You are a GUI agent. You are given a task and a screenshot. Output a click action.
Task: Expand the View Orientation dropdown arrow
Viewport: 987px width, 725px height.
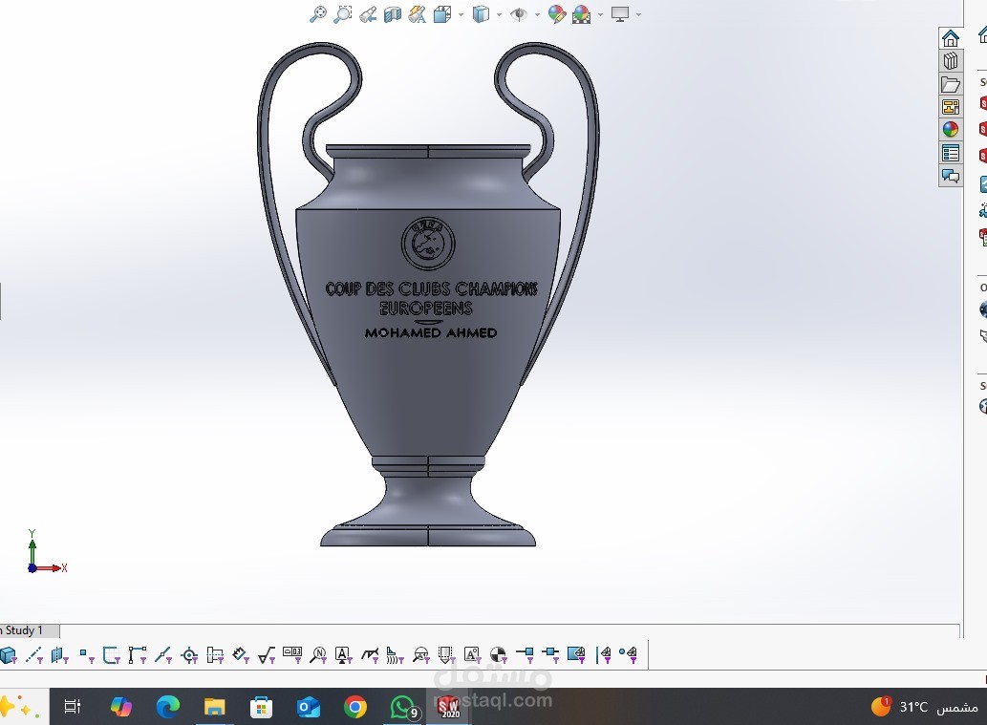pyautogui.click(x=461, y=14)
